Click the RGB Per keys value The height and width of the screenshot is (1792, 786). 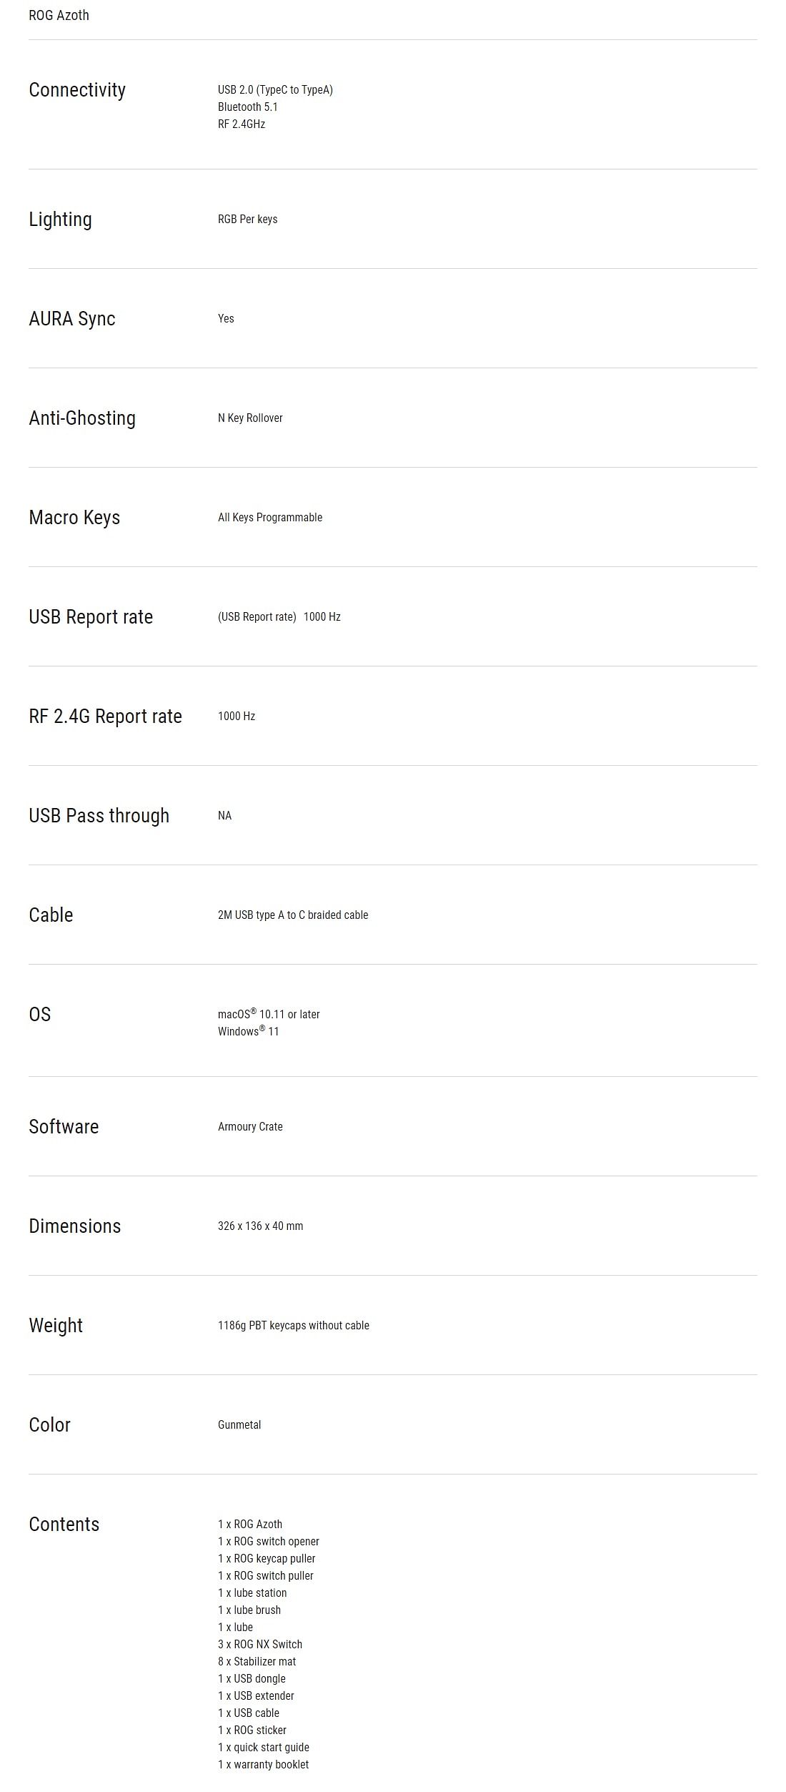pos(248,219)
